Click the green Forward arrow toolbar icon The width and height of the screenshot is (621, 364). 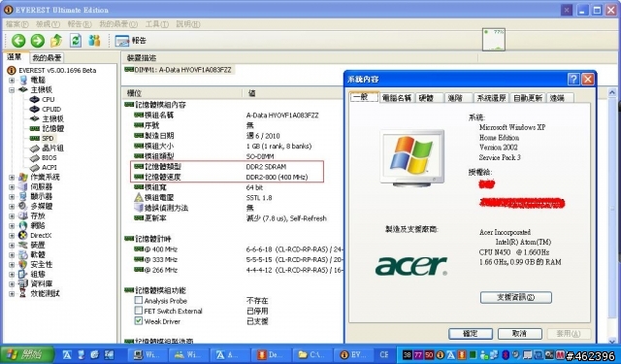pos(38,41)
